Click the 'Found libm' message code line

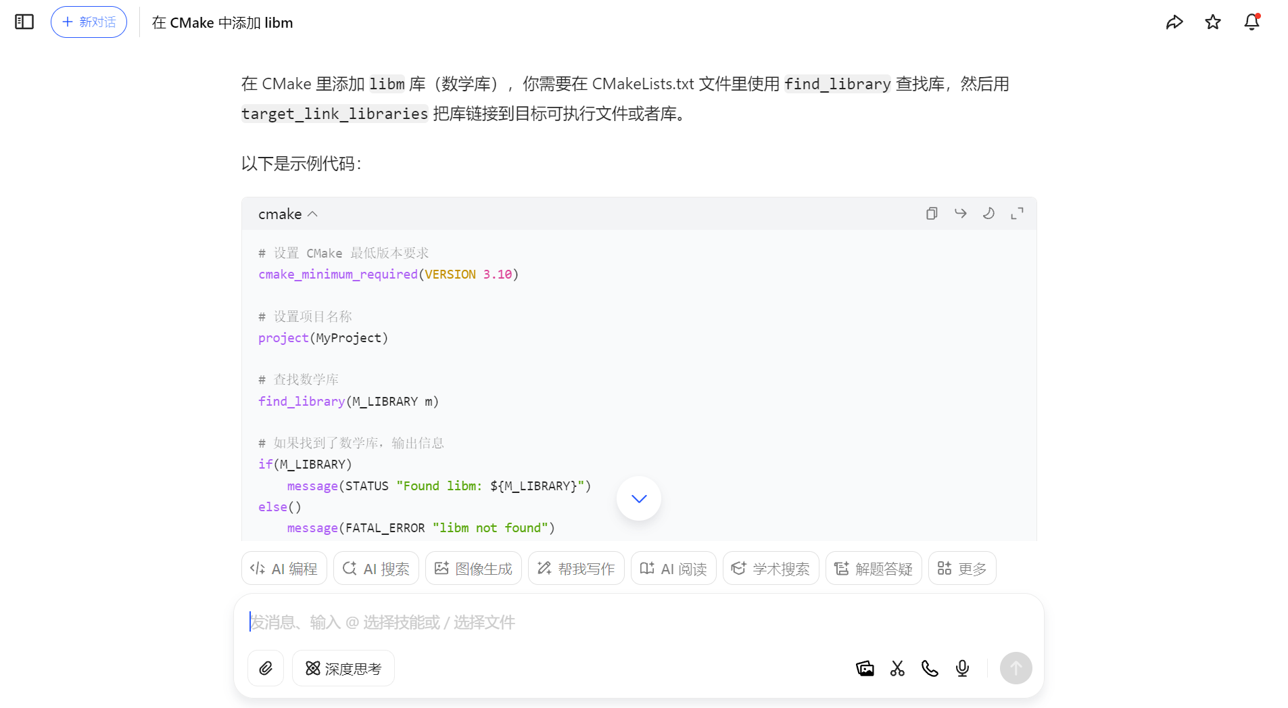[x=439, y=486]
